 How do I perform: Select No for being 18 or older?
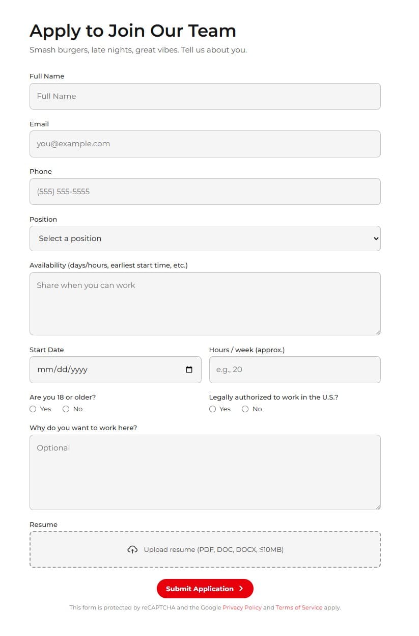(66, 409)
